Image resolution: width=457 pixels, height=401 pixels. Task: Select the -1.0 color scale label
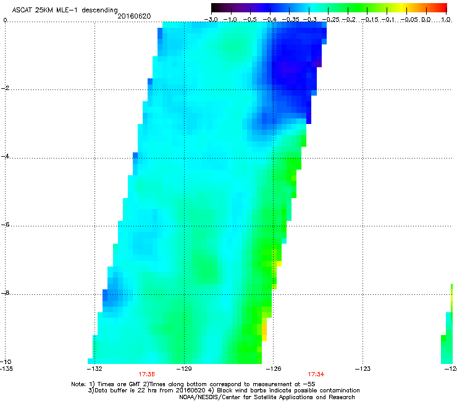point(230,20)
